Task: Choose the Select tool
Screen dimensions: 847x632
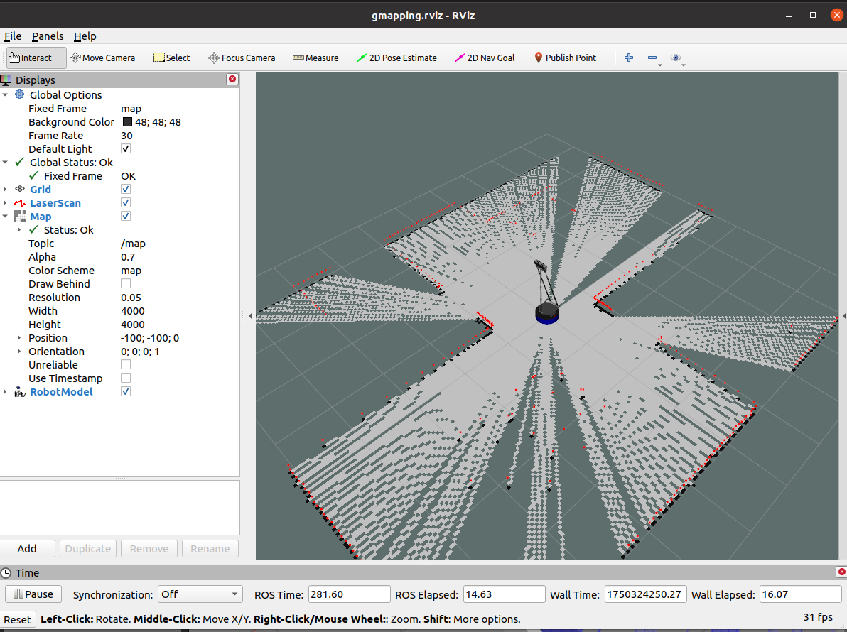Action: coord(171,58)
